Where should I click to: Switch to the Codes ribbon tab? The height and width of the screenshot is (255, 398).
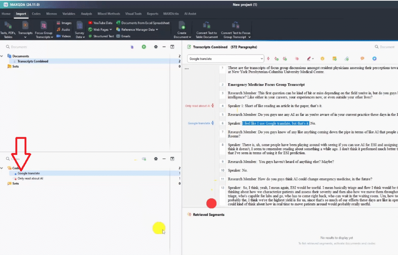[x=36, y=14]
